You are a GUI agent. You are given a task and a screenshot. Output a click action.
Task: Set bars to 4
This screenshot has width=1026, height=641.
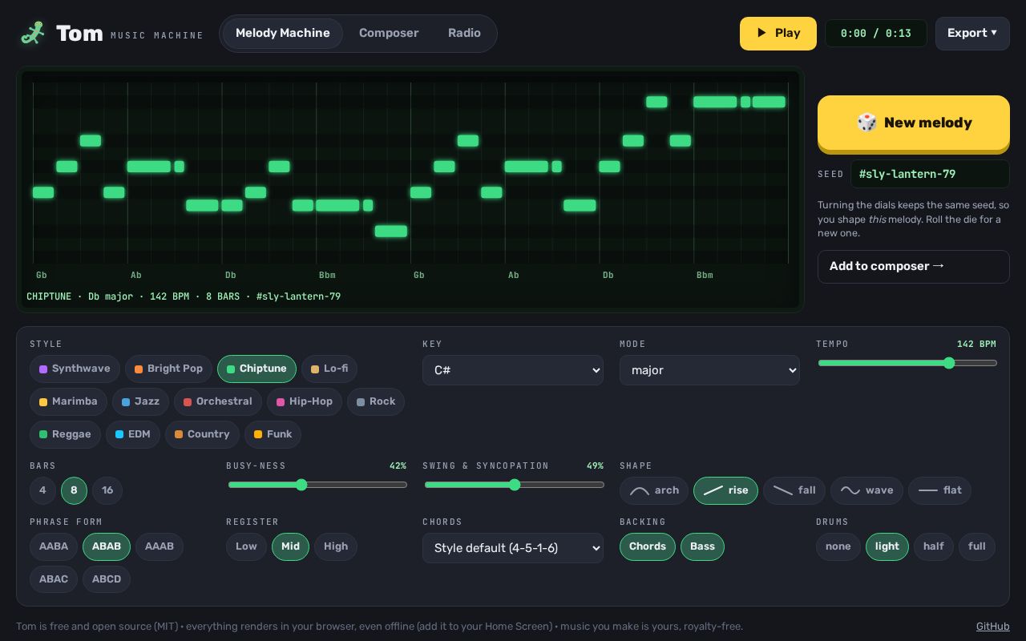pyautogui.click(x=42, y=490)
